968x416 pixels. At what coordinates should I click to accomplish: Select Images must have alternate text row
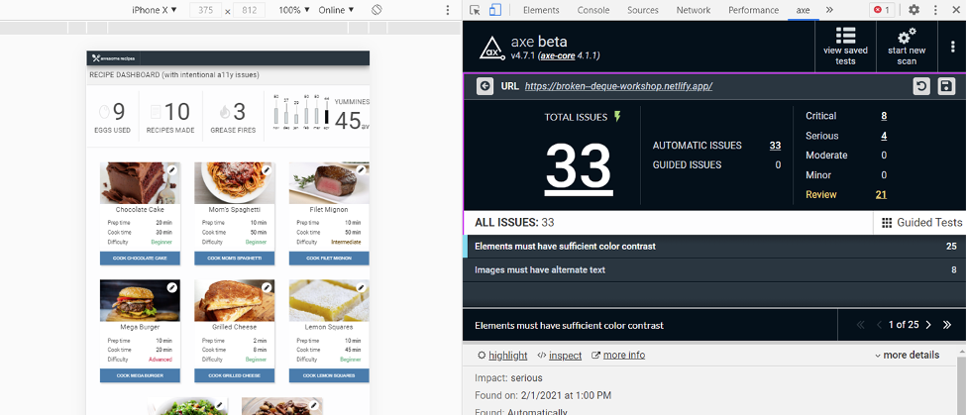[715, 270]
